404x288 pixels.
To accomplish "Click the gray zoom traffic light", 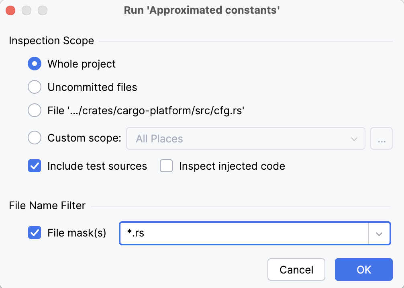I will pyautogui.click(x=42, y=10).
